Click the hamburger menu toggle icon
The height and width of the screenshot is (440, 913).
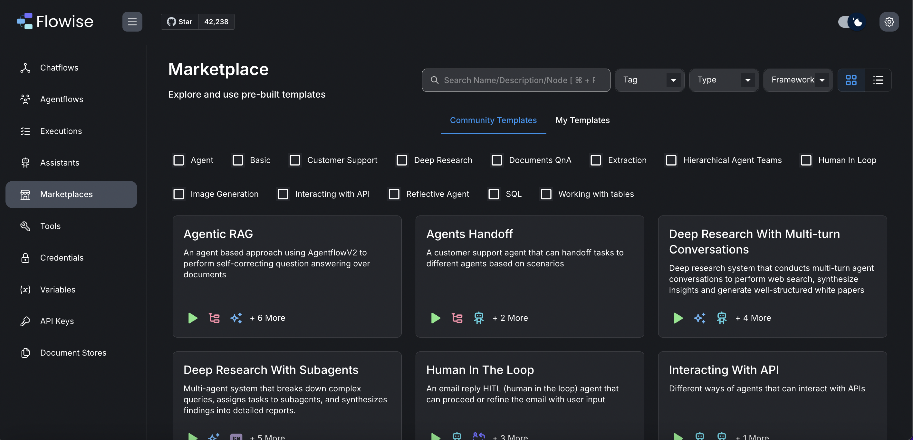[132, 22]
